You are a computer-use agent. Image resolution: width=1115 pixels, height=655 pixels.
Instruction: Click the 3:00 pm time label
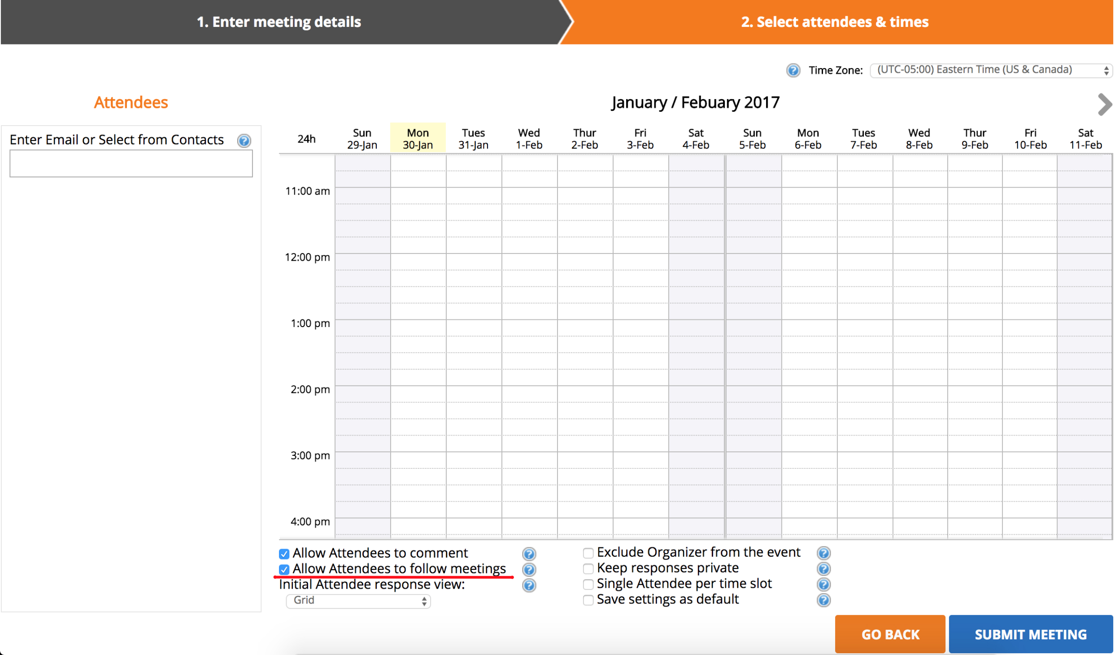pyautogui.click(x=310, y=455)
